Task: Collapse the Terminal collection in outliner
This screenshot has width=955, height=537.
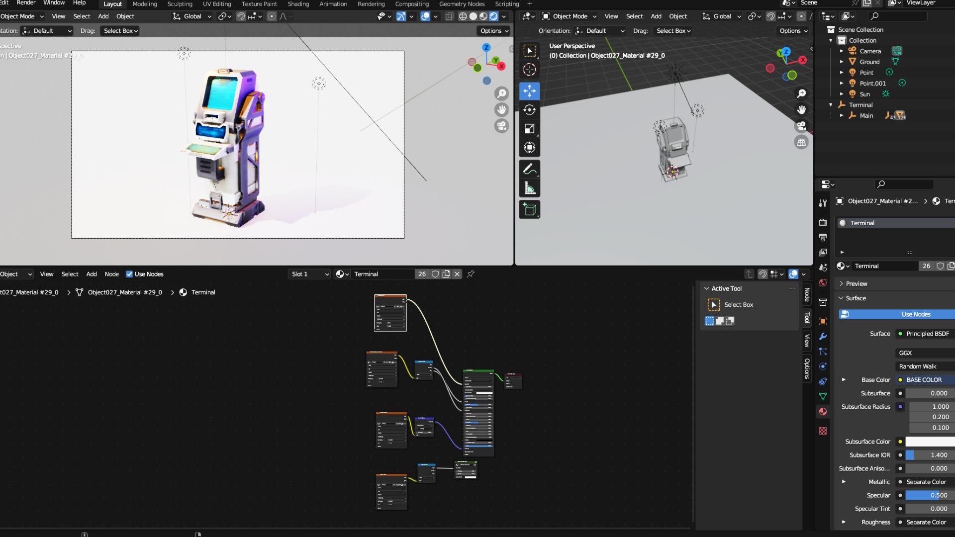Action: coord(831,105)
